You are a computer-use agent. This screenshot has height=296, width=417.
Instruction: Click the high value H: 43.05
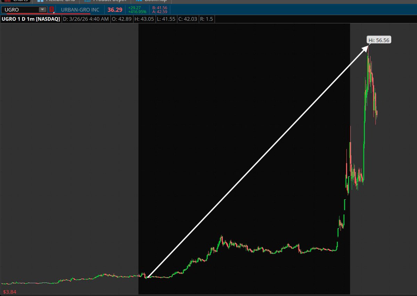[x=144, y=19]
